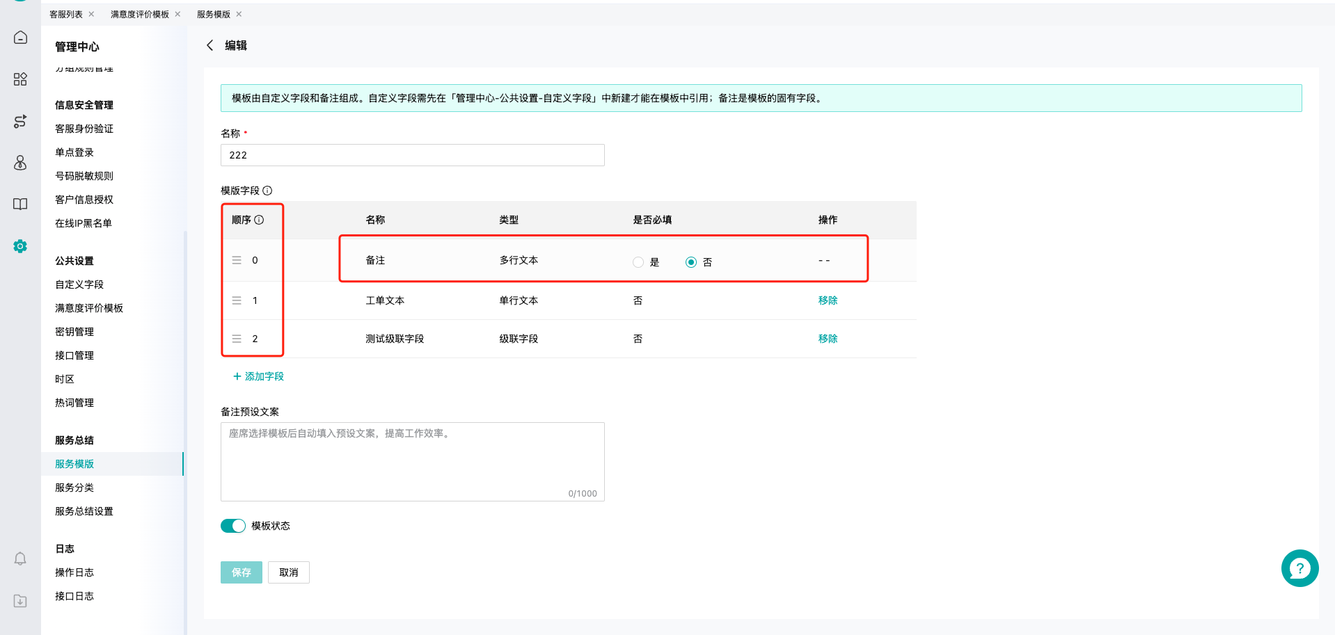Open 服务模版 in sidebar menu

click(x=74, y=464)
